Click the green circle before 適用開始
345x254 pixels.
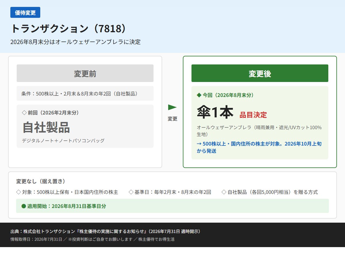coord(24,206)
